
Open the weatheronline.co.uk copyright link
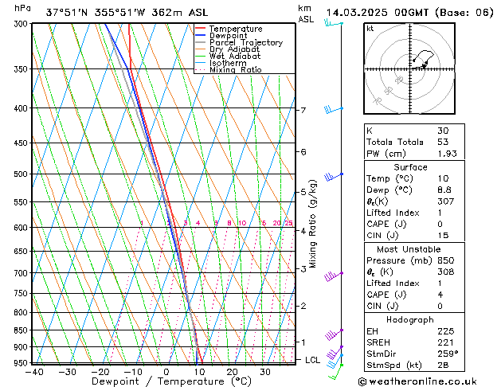click(417, 381)
